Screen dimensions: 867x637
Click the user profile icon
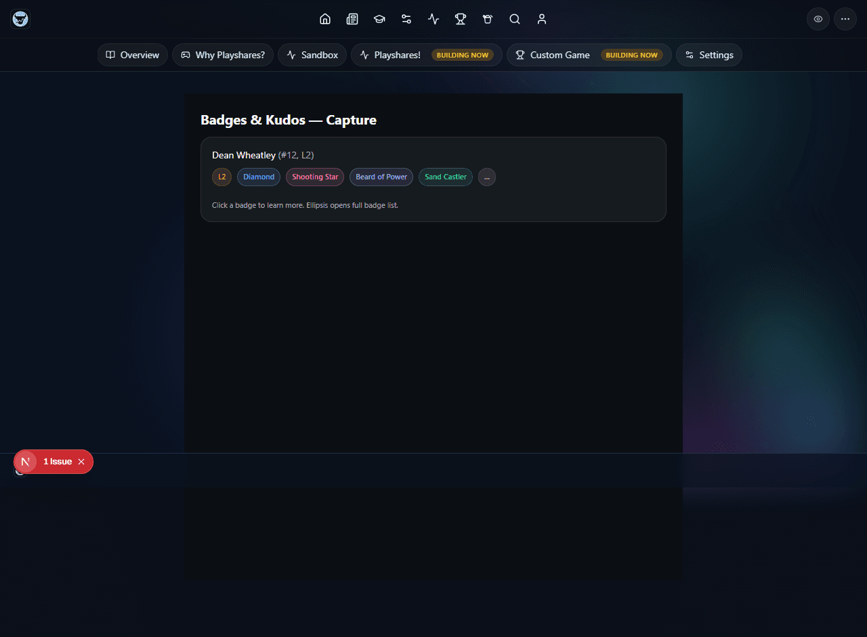pos(542,19)
